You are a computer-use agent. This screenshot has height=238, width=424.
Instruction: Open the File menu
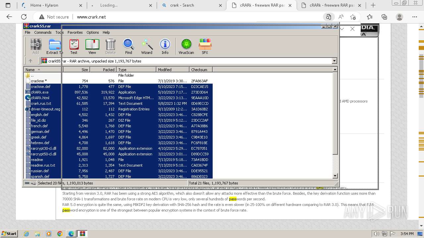pos(27,32)
